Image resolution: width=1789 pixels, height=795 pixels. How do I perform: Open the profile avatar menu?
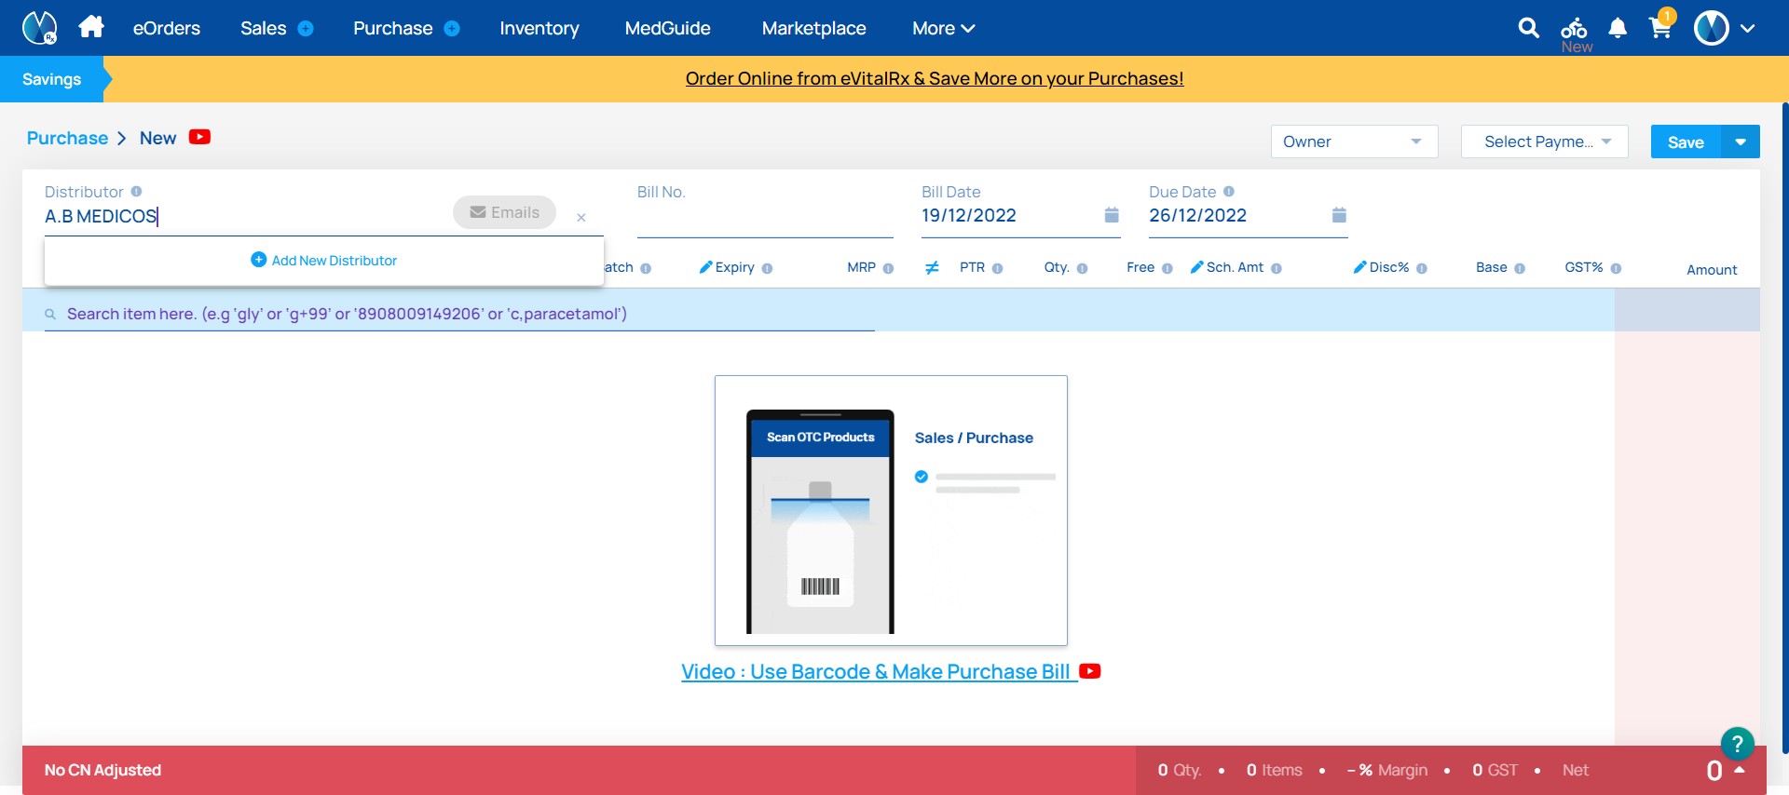tap(1712, 28)
